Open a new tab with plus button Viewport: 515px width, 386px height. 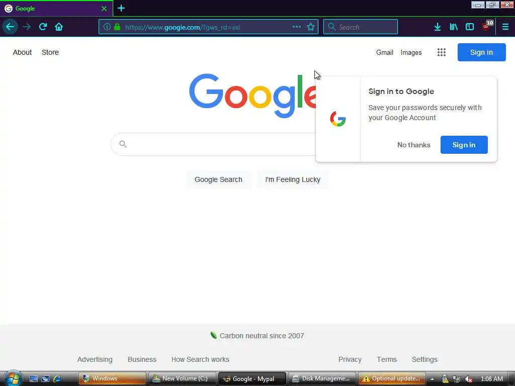(x=121, y=8)
